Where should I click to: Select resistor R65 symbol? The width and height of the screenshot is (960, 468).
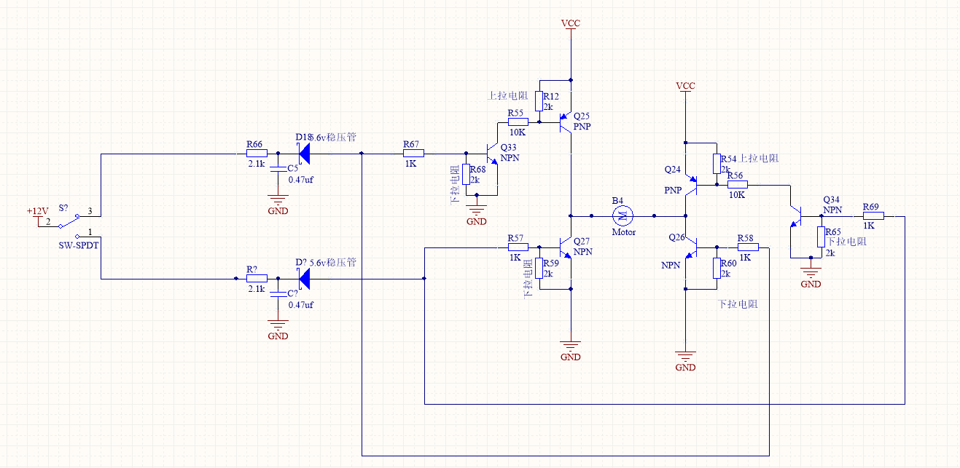[820, 237]
